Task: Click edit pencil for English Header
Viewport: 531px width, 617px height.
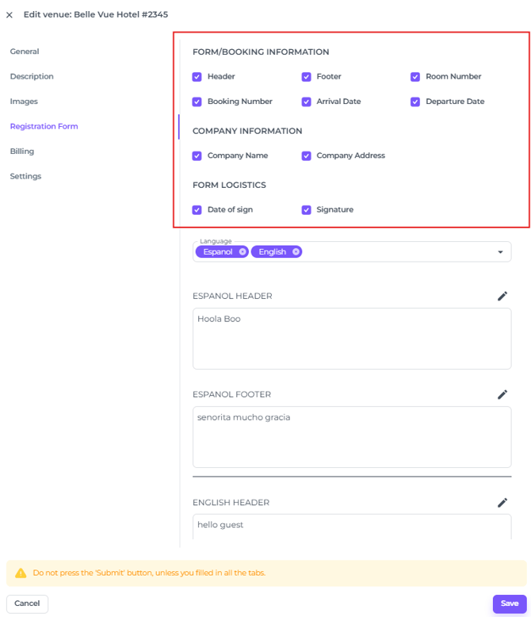Action: click(x=502, y=502)
